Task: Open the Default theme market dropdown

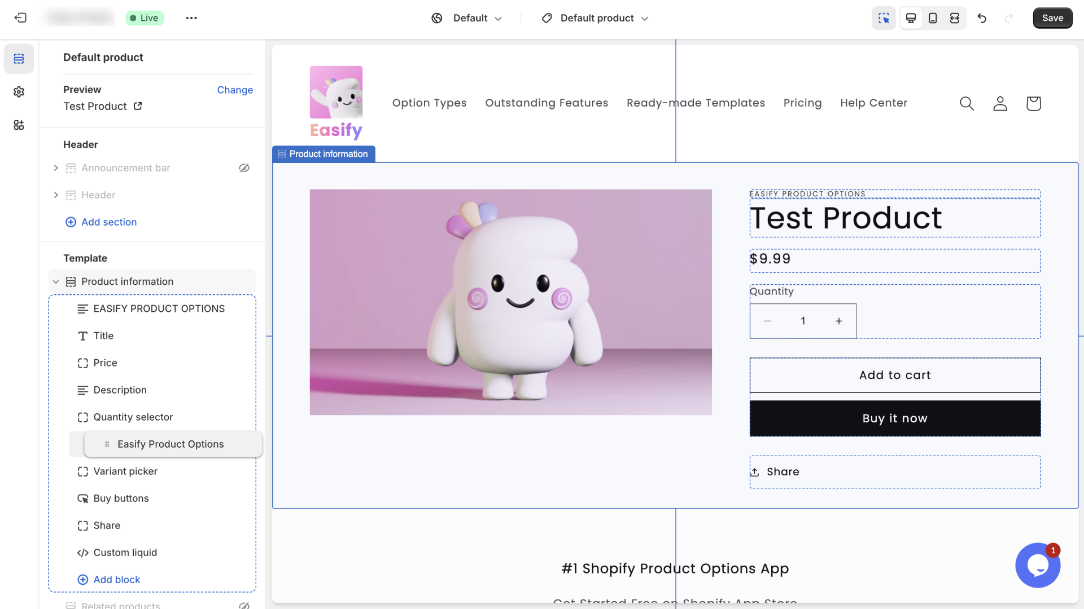Action: tap(467, 18)
